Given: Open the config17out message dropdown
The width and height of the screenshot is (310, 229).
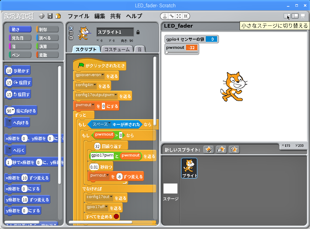Looking at the screenshot, I should click(x=111, y=197).
